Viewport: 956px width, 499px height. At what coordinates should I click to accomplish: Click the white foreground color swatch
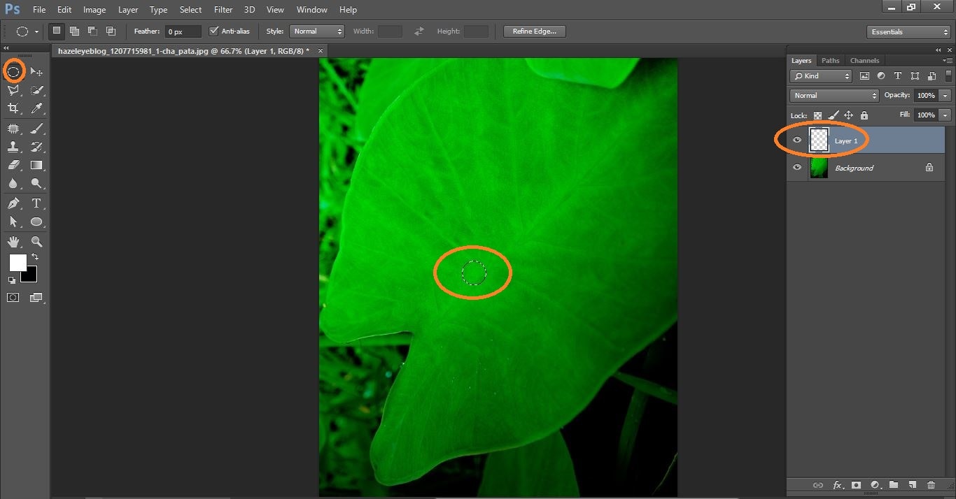pyautogui.click(x=17, y=263)
